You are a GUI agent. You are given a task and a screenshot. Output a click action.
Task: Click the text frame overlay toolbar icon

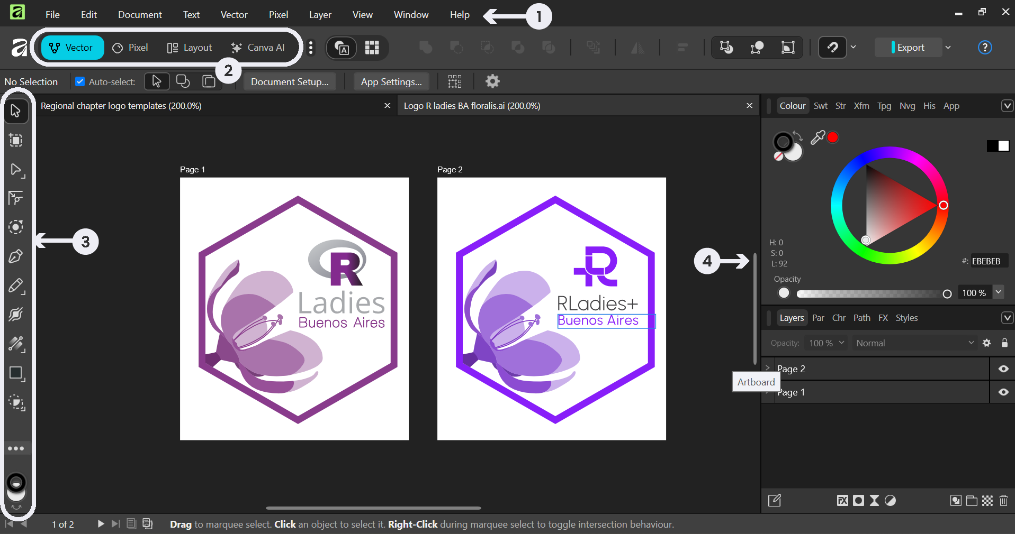point(342,48)
